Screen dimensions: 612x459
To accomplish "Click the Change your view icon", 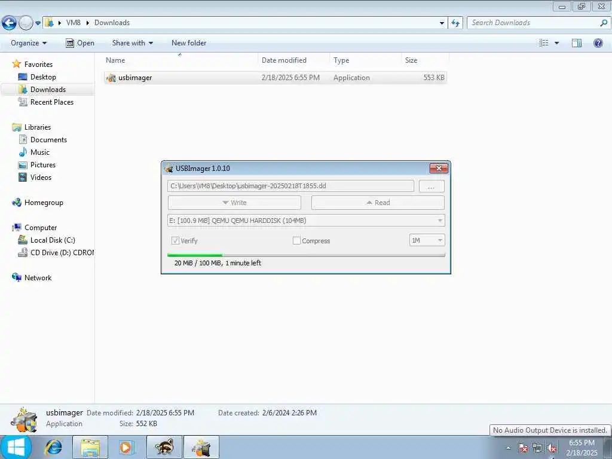I will coord(544,43).
